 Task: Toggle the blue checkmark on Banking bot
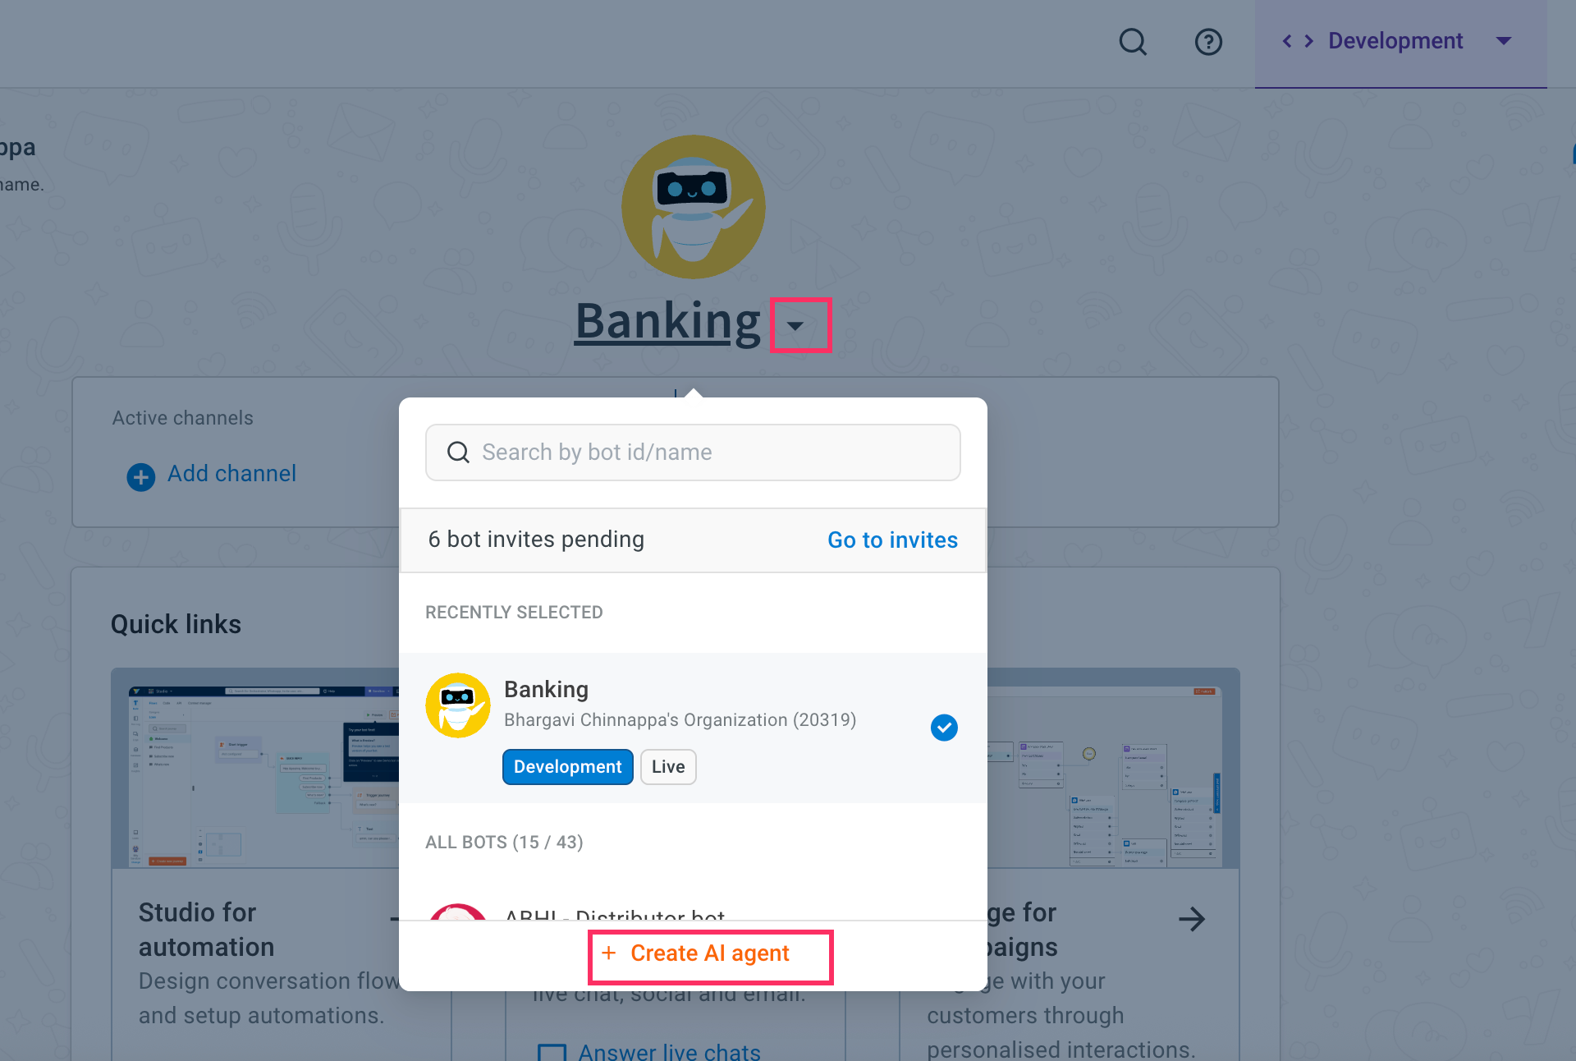point(944,727)
